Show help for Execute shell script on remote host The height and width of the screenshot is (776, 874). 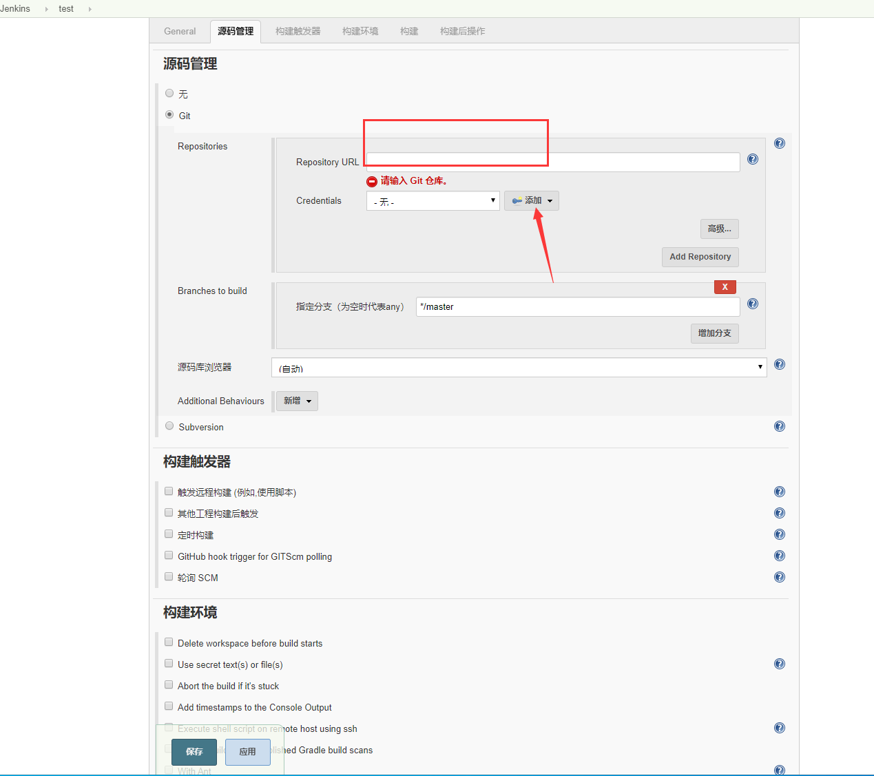click(x=779, y=728)
